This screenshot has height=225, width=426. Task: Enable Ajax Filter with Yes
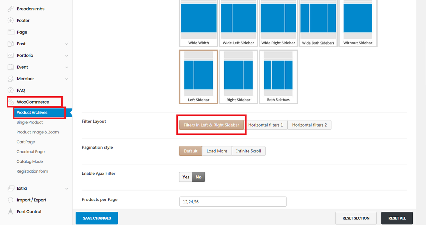(186, 177)
